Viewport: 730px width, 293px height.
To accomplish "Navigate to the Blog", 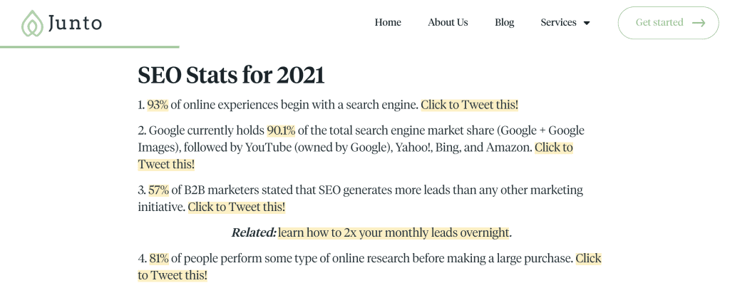I will [x=504, y=22].
